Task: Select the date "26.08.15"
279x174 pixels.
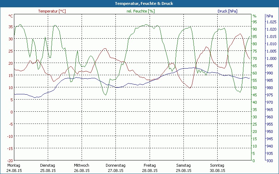Action: (82, 171)
